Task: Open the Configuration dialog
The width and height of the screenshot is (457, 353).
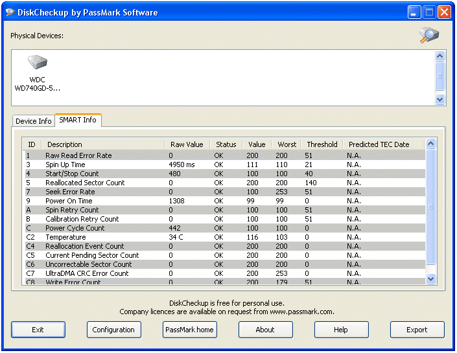Action: 113,330
